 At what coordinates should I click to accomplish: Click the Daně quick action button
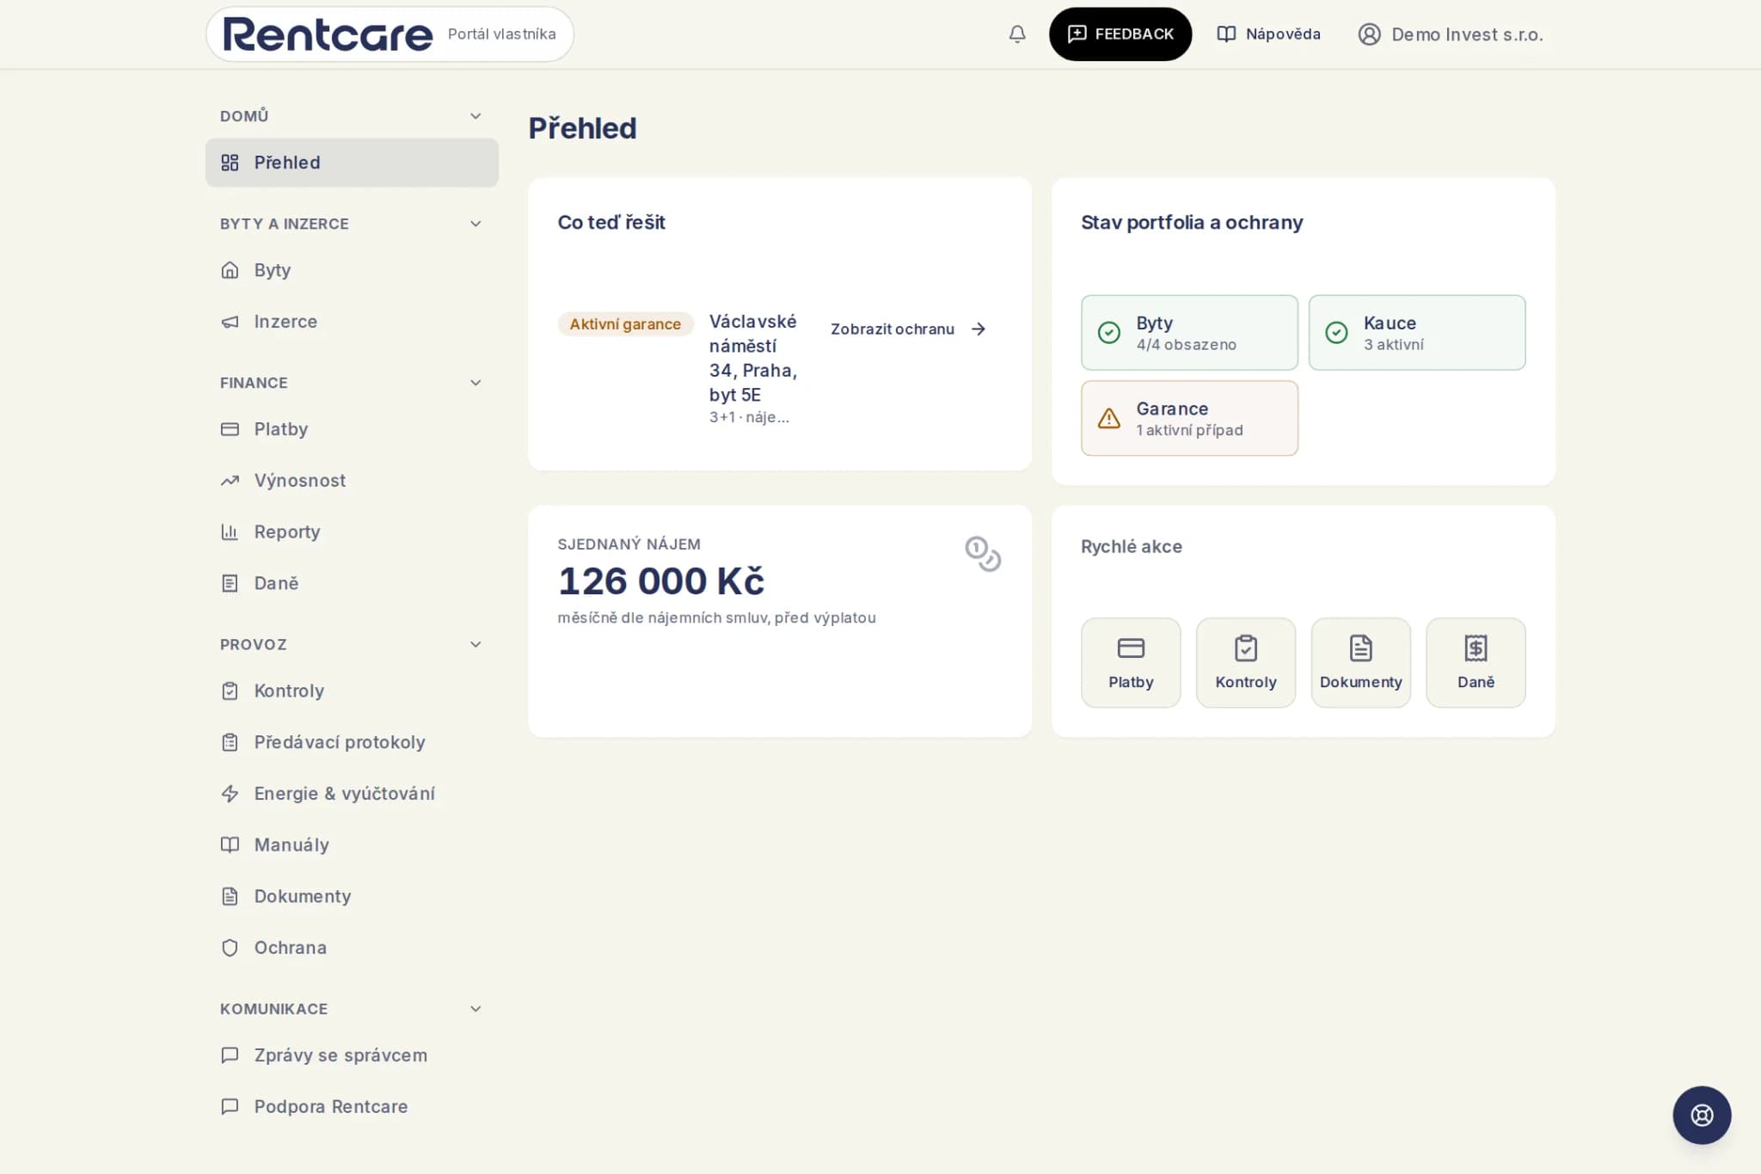tap(1476, 662)
